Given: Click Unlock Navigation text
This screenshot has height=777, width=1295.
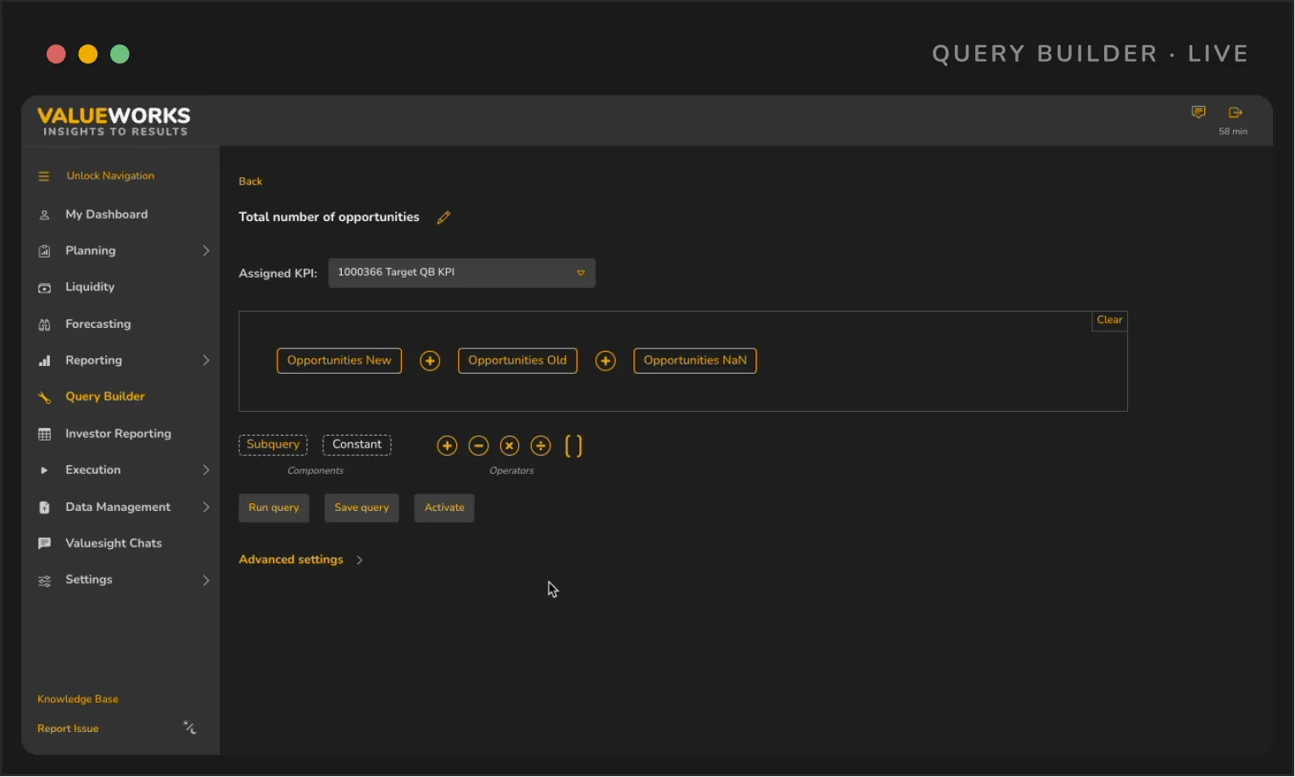Looking at the screenshot, I should [x=110, y=176].
